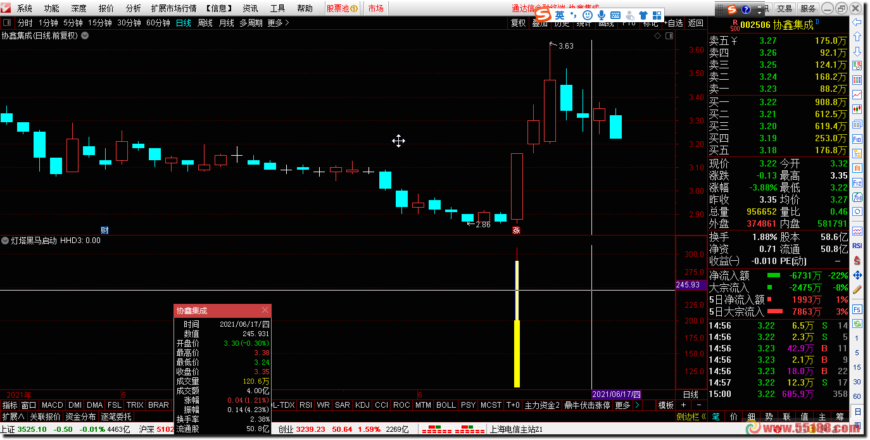The image size is (870, 440).
Task: Expand the dropdown left of 灯塔黑马启动
Action: pos(6,241)
